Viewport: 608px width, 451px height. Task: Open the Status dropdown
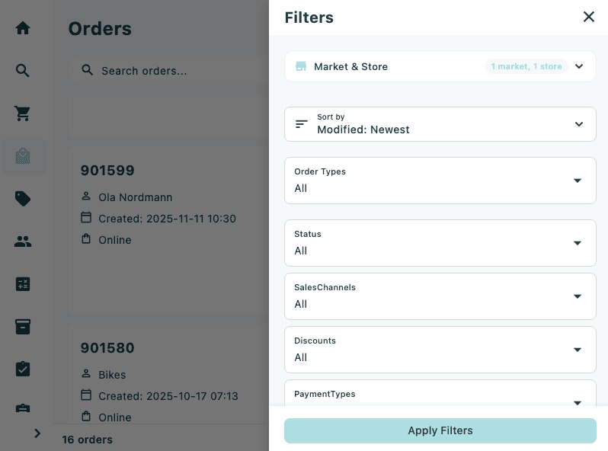(x=440, y=243)
